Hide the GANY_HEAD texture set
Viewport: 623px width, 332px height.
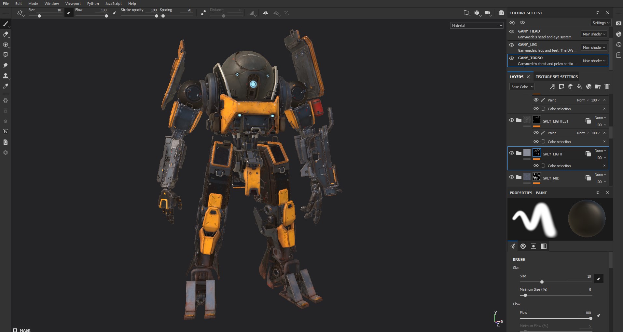tap(512, 32)
